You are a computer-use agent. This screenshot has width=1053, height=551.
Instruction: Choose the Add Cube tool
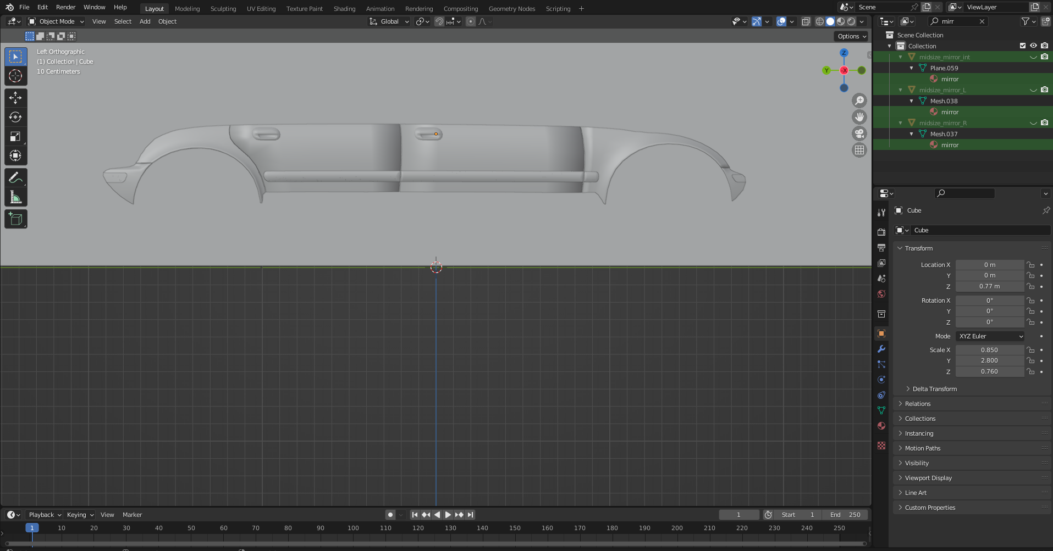15,219
